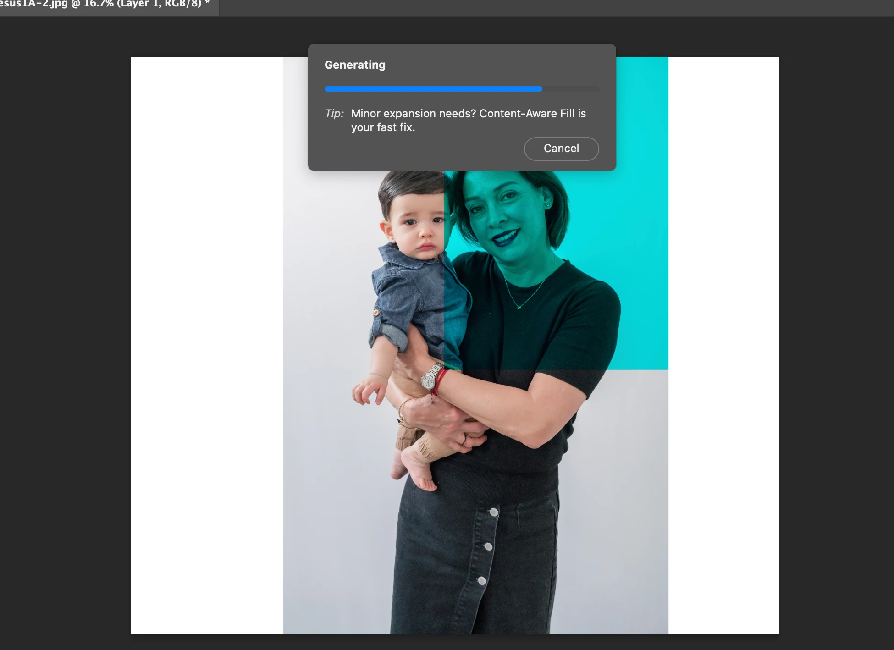Click the italic Tip label in dialog

tap(334, 114)
